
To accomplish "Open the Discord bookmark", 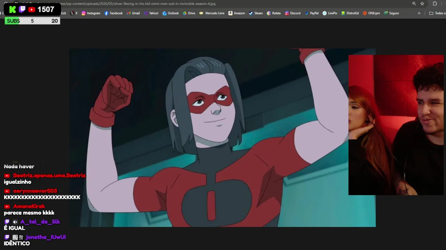I will pos(293,13).
